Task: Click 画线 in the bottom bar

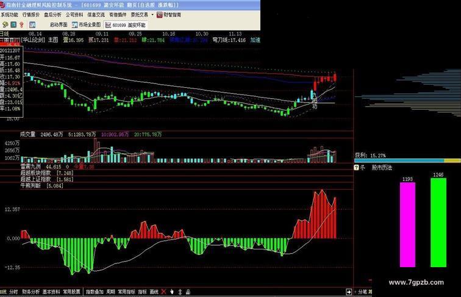Action: [154, 292]
